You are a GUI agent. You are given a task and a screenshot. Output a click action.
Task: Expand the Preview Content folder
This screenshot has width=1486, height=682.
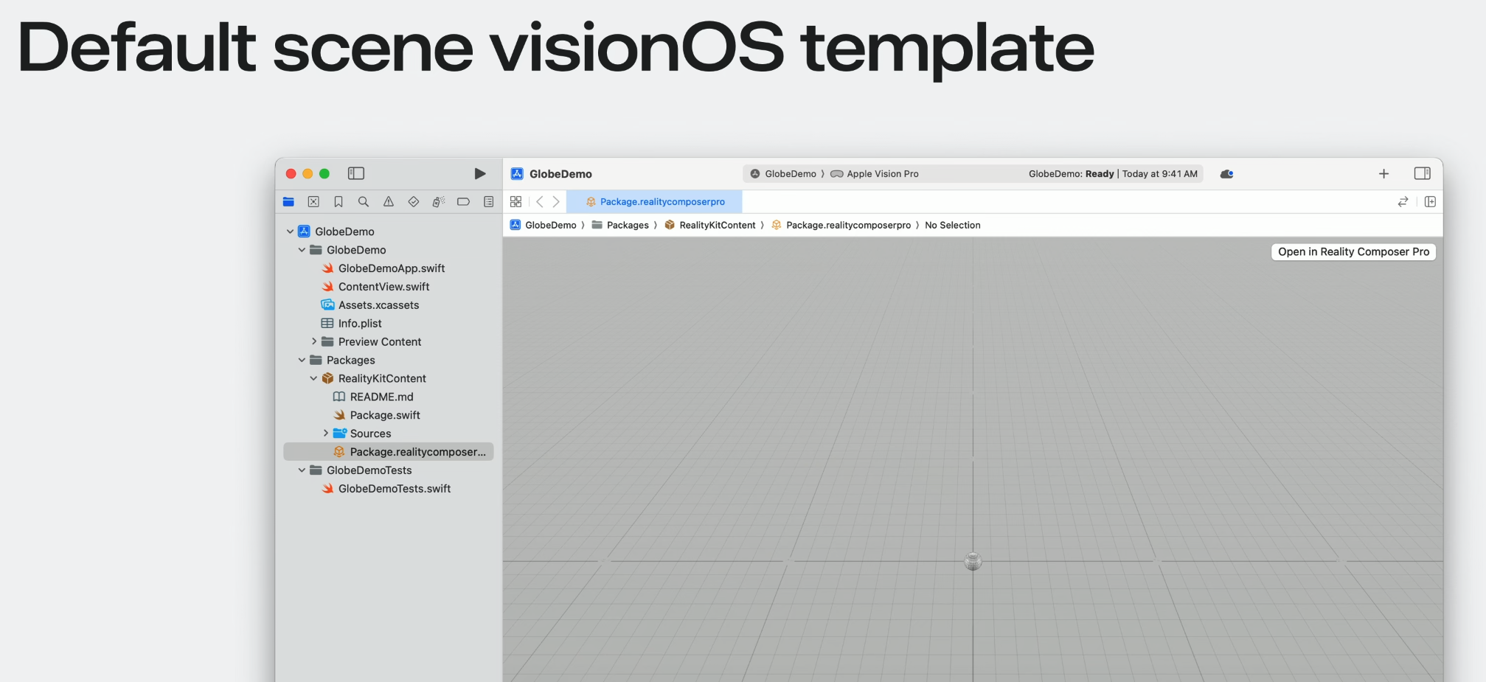pos(313,341)
